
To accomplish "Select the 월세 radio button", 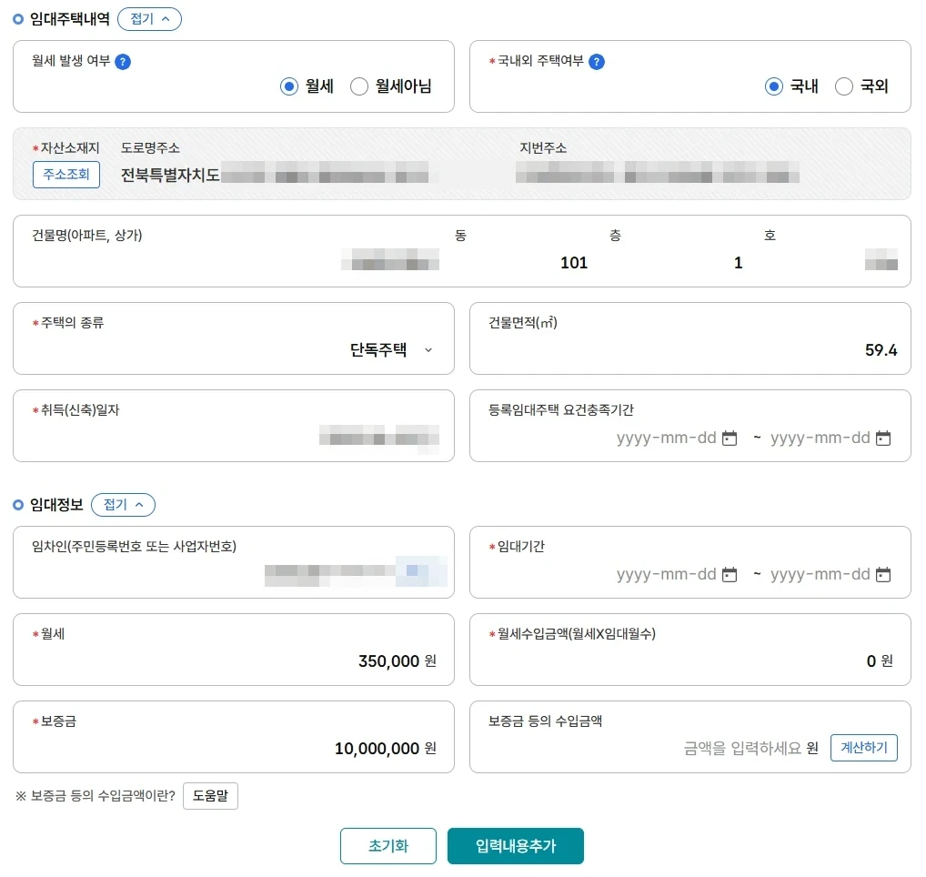I will point(289,86).
